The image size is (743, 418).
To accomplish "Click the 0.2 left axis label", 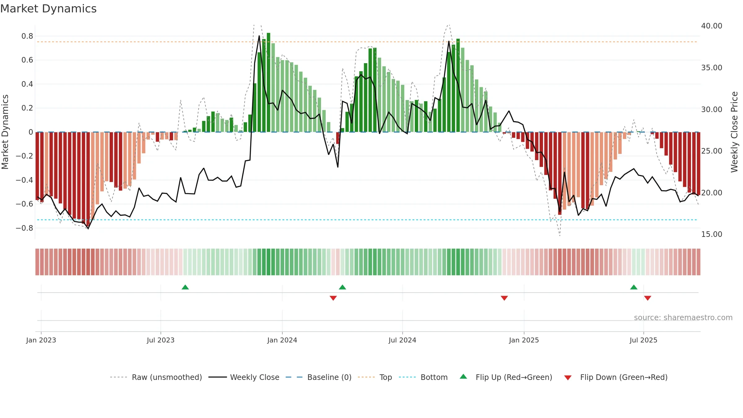I will 27,108.
